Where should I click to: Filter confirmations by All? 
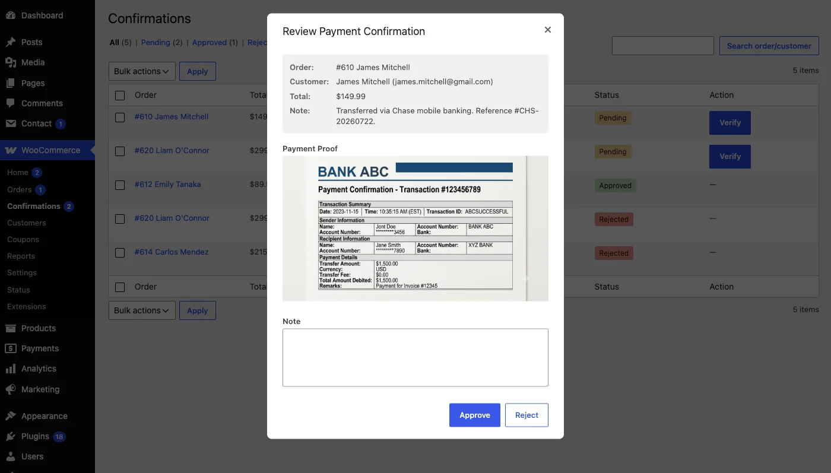(115, 43)
